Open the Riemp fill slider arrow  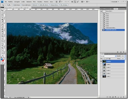pos(125,59)
